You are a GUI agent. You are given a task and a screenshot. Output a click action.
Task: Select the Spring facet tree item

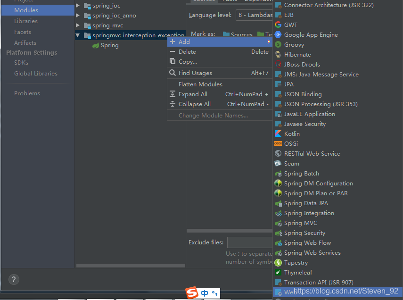pyautogui.click(x=106, y=45)
